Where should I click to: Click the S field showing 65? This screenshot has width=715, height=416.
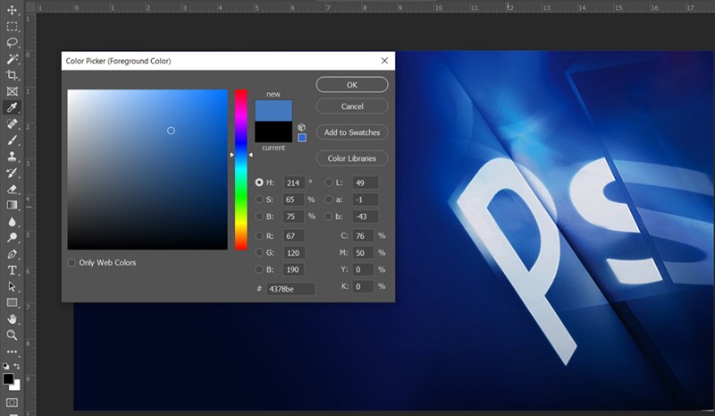294,200
